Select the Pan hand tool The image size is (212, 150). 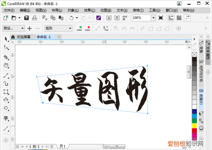point(6,65)
